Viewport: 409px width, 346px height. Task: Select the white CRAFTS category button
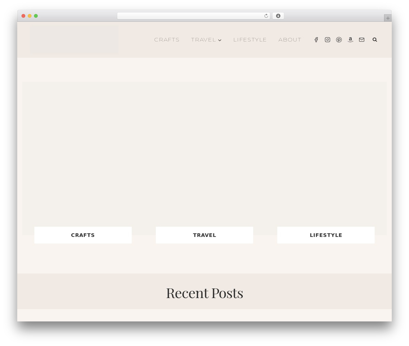(83, 235)
